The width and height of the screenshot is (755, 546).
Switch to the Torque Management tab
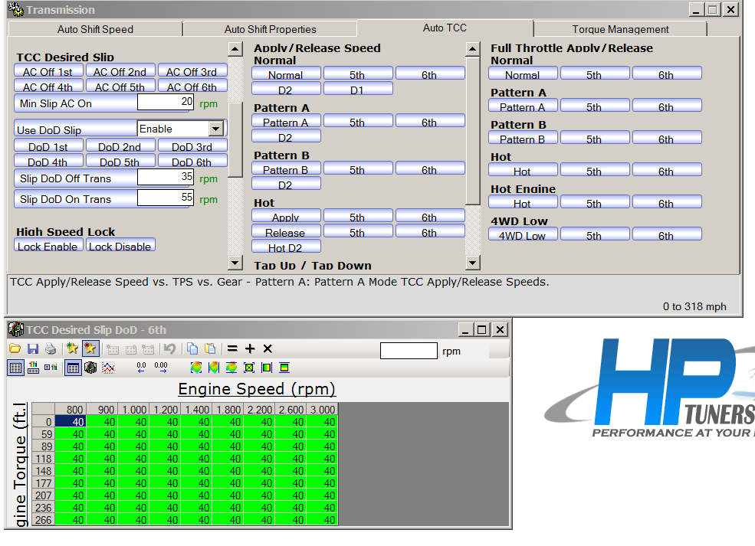(x=620, y=29)
